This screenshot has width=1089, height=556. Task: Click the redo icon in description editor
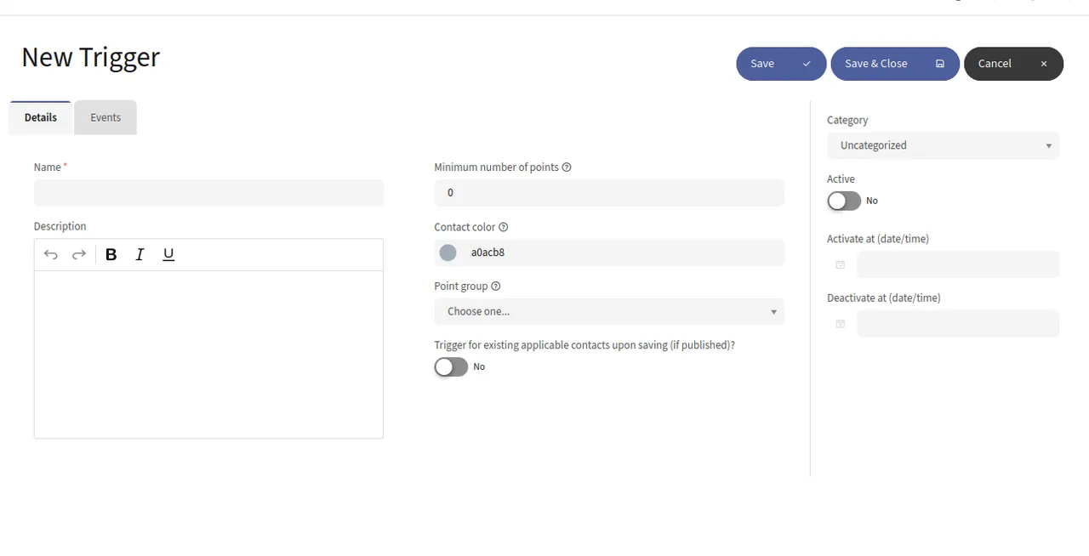[x=79, y=254]
